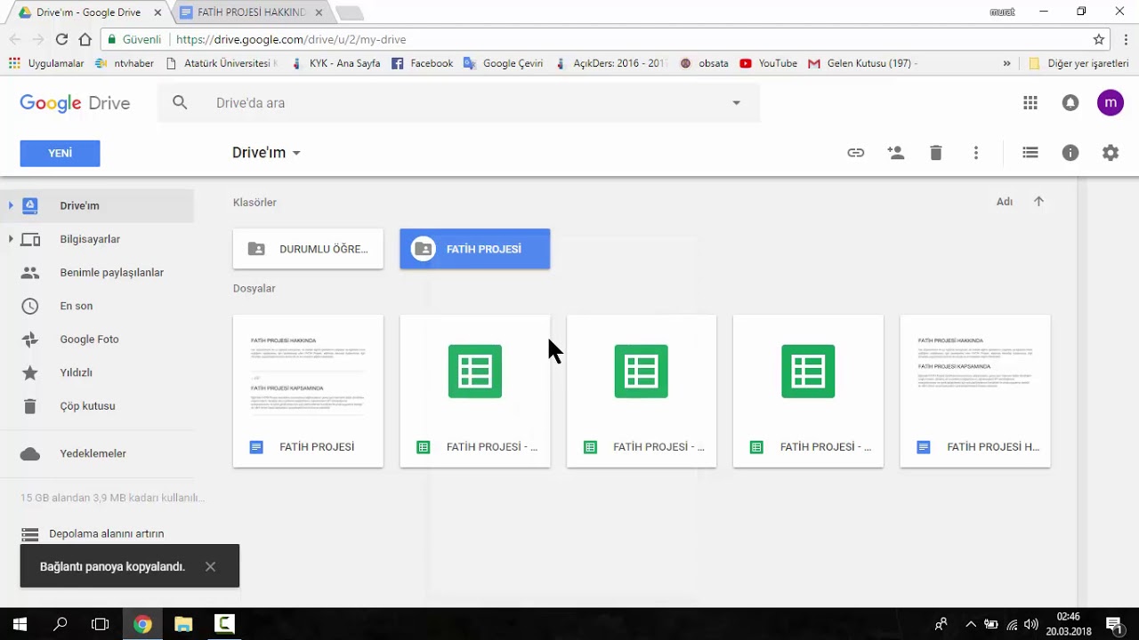
Task: Show details info panel
Action: pyautogui.click(x=1070, y=153)
